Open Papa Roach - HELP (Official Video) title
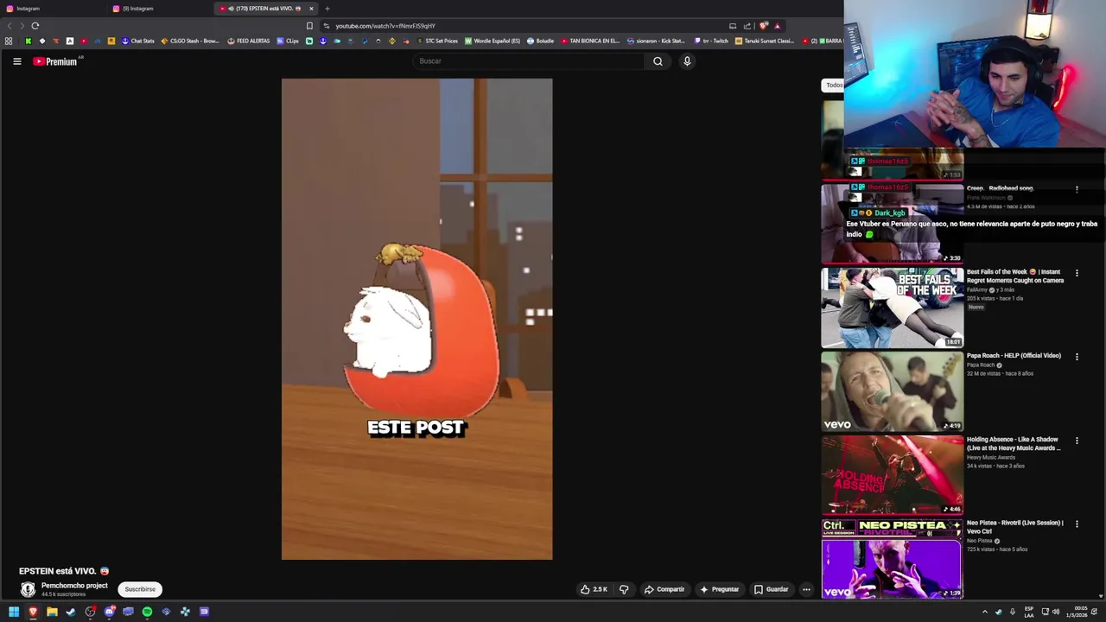Image resolution: width=1106 pixels, height=622 pixels. coord(1014,356)
